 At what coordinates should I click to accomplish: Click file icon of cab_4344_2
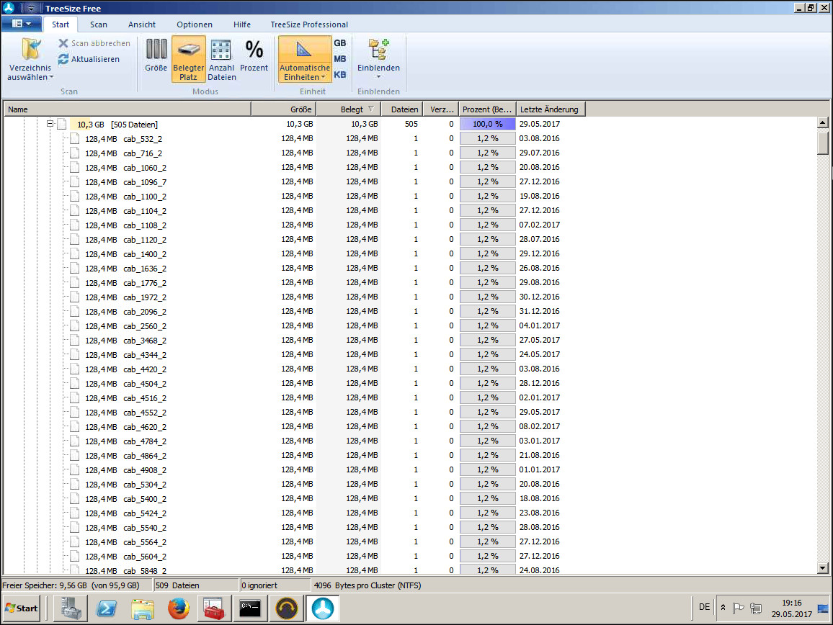click(74, 355)
